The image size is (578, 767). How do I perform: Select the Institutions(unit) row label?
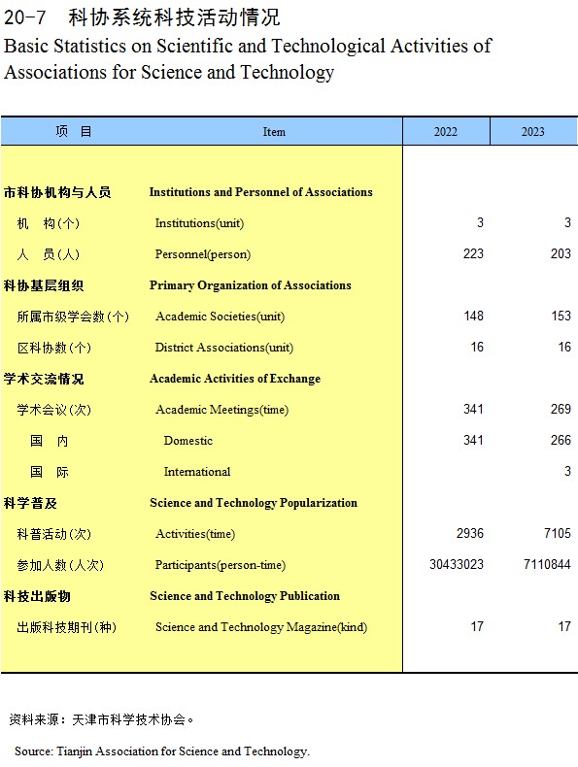click(199, 223)
